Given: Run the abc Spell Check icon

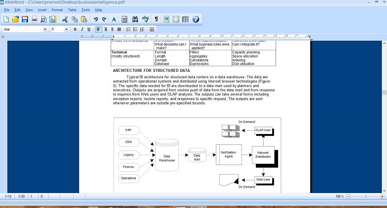Looking at the screenshot, I should point(145,19).
